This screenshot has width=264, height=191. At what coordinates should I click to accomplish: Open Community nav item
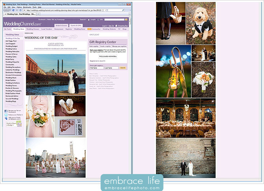[x=96, y=29]
